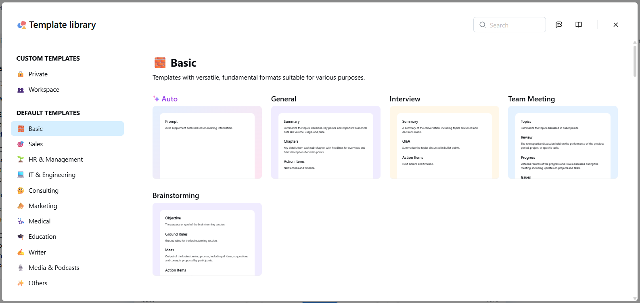Click the Medical stethoscope icon

tap(21, 221)
